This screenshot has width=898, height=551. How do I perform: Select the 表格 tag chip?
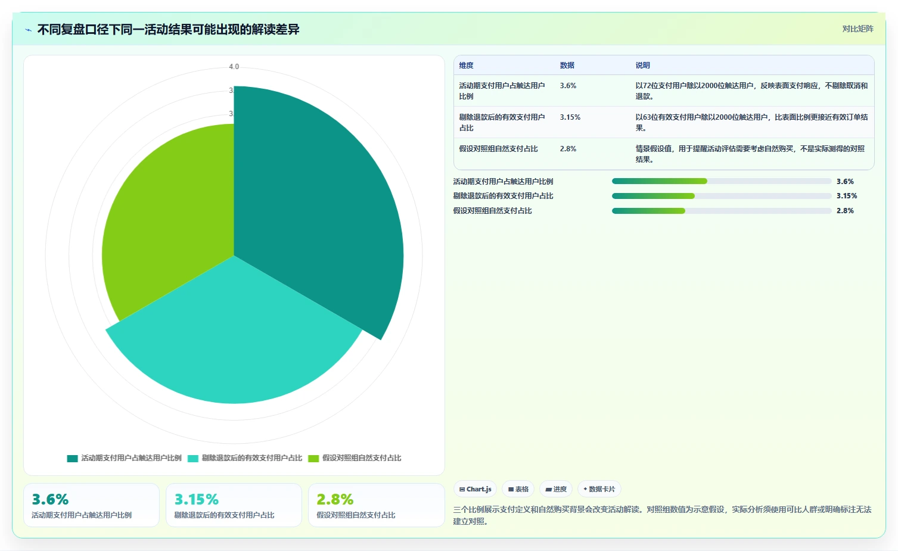click(518, 489)
